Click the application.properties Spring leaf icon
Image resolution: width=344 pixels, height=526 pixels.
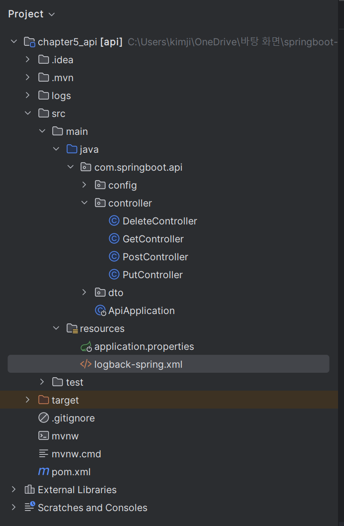pyautogui.click(x=86, y=346)
